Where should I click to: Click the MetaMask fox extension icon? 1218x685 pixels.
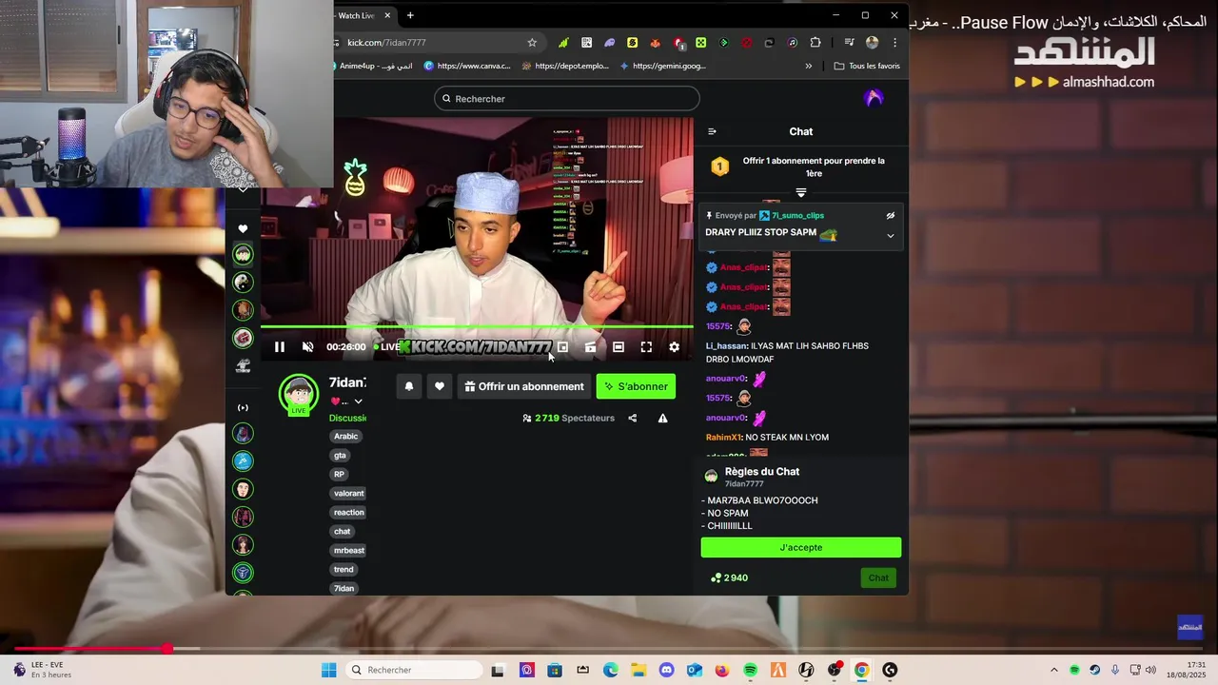[655, 43]
